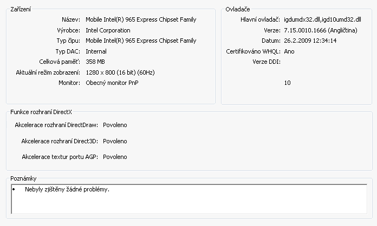Click the Funkce rozhraní DirectX group title
This screenshot has width=377, height=226.
(x=37, y=112)
